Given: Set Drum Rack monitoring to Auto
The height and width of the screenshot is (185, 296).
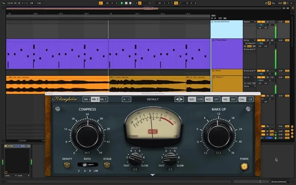Looking at the screenshot, I should click(x=249, y=46).
